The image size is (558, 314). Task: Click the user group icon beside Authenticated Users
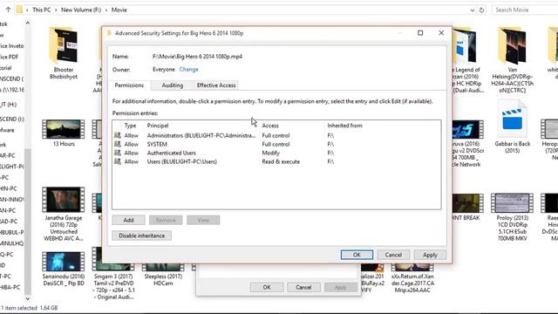[x=118, y=153]
